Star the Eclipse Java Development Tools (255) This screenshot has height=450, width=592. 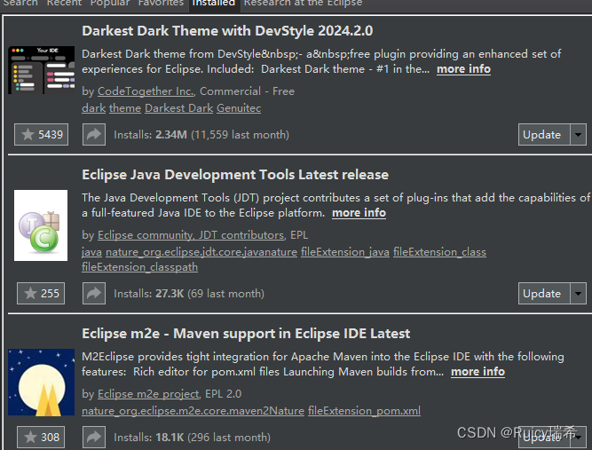(41, 293)
